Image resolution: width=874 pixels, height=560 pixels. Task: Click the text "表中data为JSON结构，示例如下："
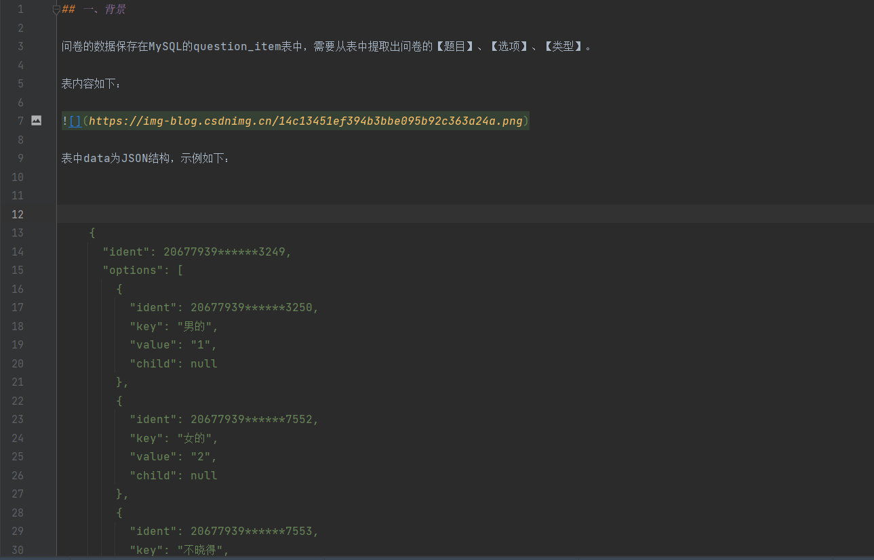point(146,159)
